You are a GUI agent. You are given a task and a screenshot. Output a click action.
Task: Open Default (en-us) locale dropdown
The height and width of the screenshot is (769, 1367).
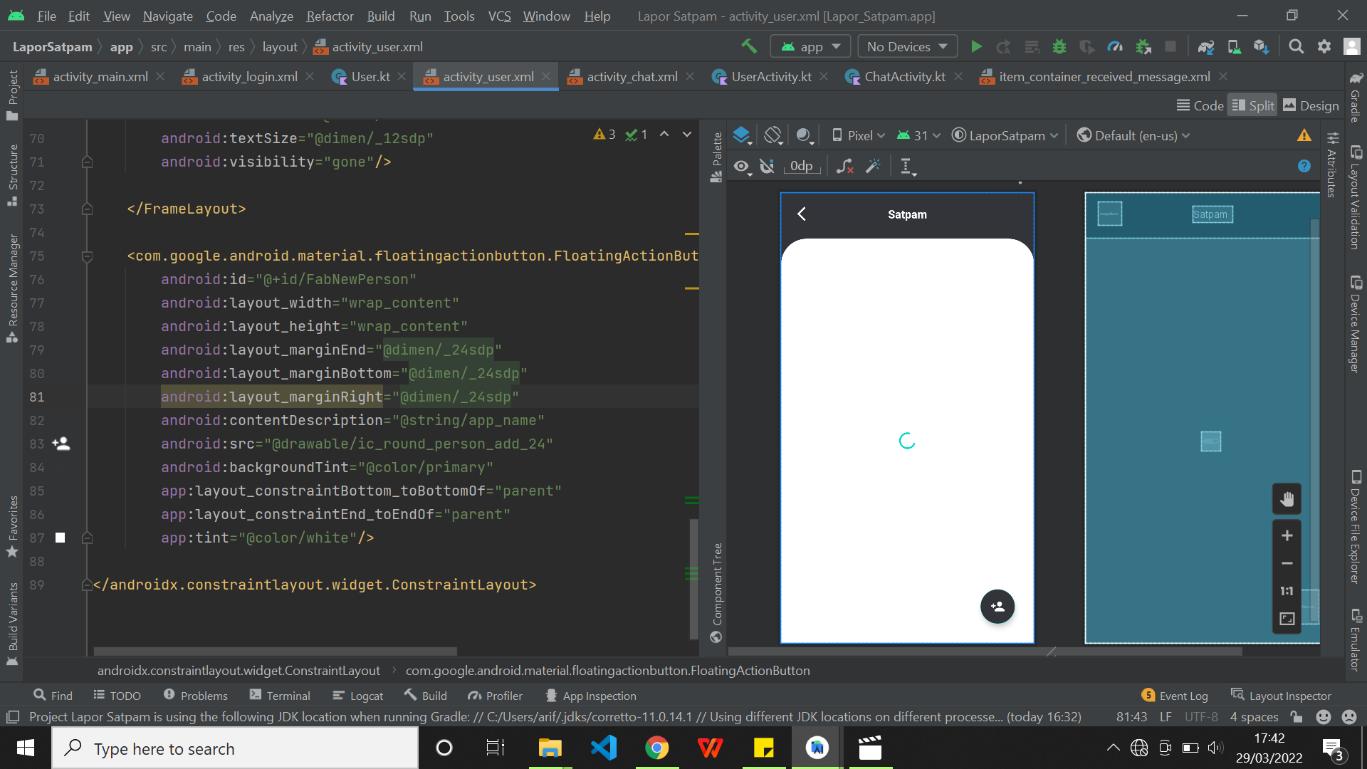click(1133, 135)
